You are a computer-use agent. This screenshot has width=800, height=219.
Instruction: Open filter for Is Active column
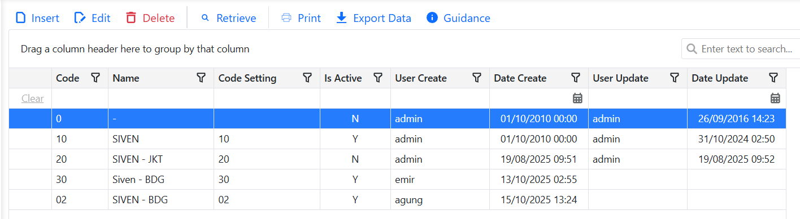coord(378,78)
